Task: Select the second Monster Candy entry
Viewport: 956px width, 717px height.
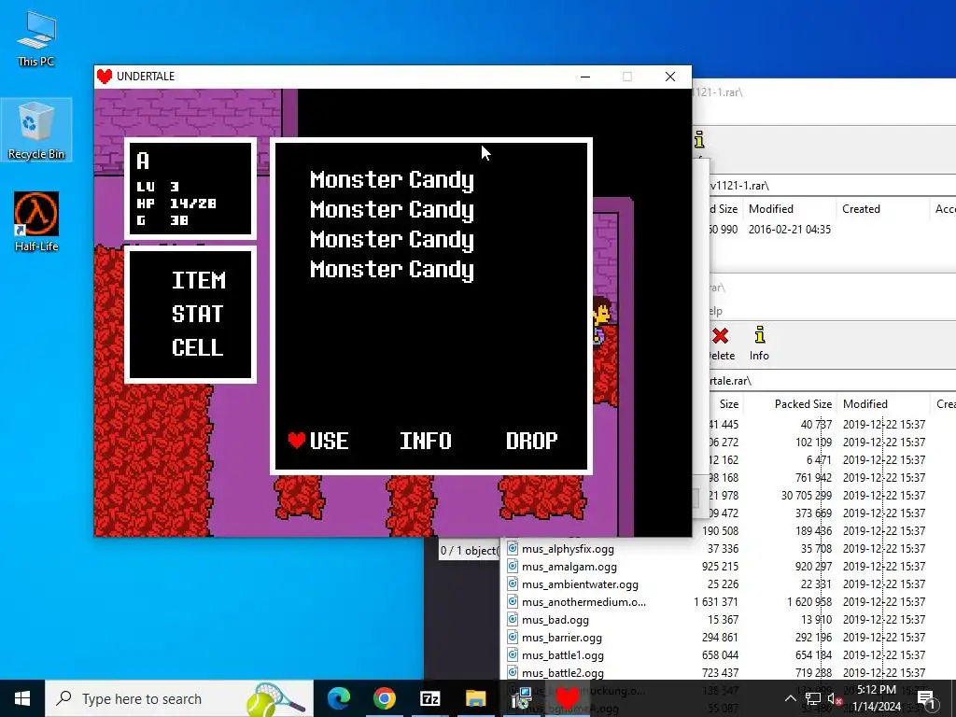Action: (392, 210)
